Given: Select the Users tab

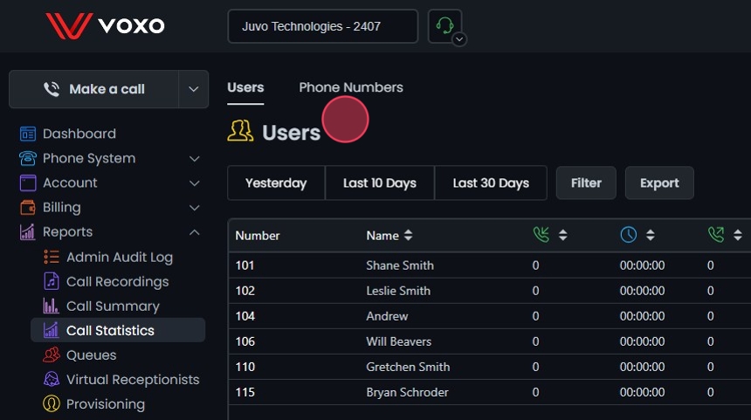Looking at the screenshot, I should [245, 87].
